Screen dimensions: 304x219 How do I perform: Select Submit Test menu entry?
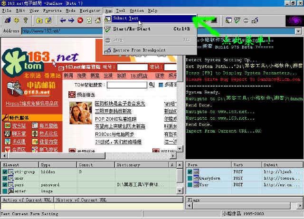(150, 19)
